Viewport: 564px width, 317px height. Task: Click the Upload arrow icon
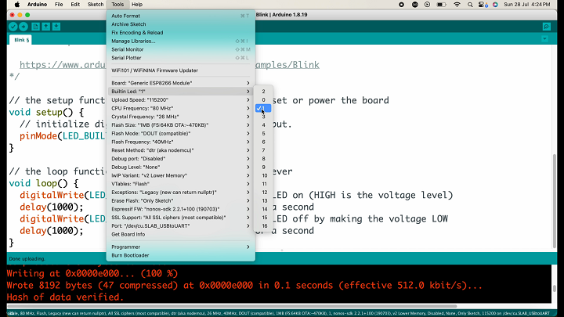pos(23,27)
